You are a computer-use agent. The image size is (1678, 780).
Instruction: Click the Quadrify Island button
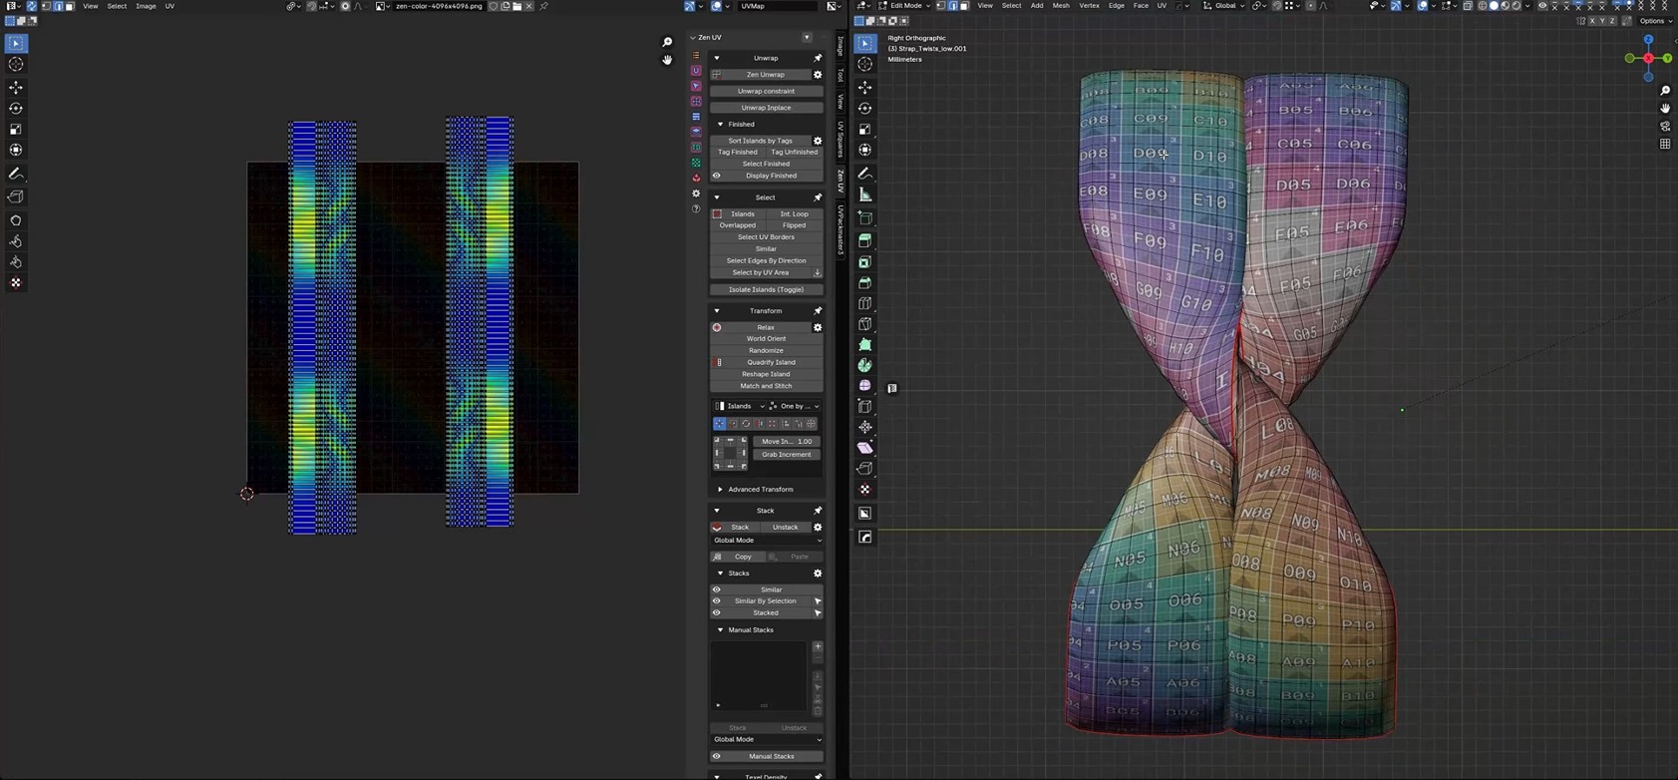point(766,362)
